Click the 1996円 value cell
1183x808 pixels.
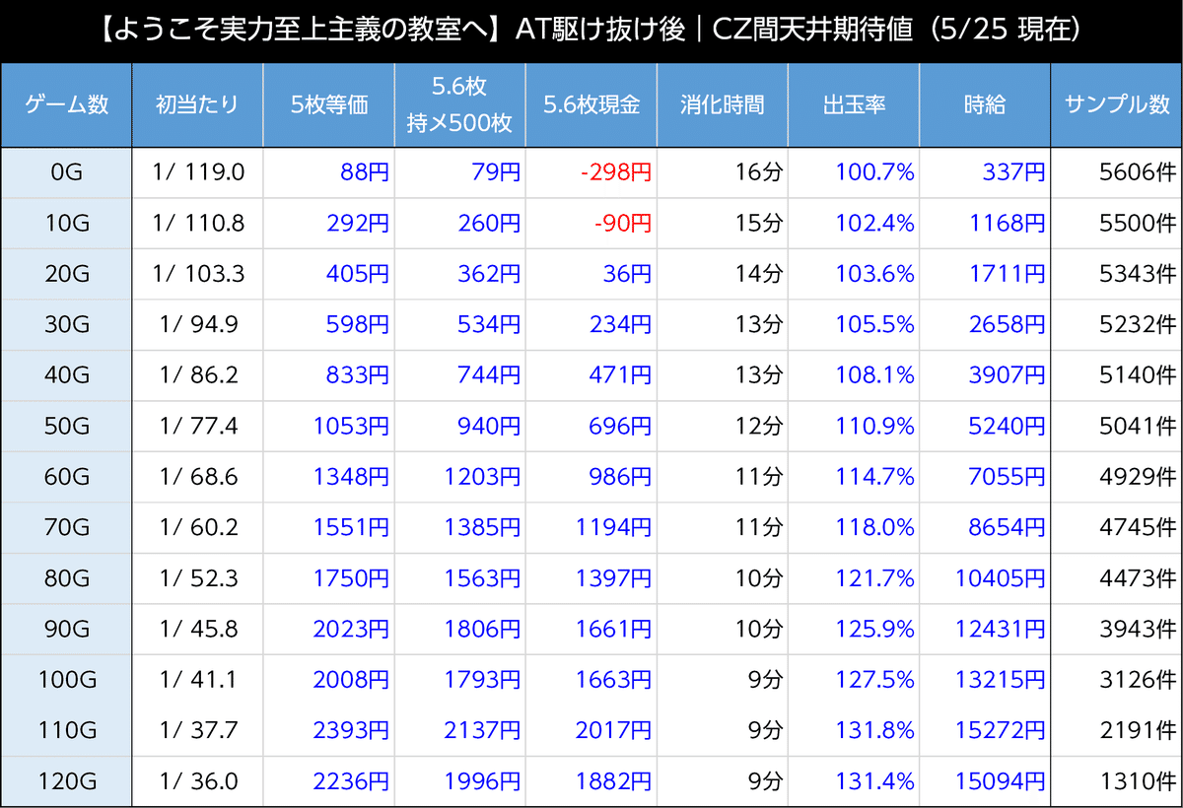coord(459,781)
